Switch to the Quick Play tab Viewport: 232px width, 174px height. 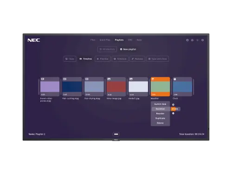click(x=105, y=40)
